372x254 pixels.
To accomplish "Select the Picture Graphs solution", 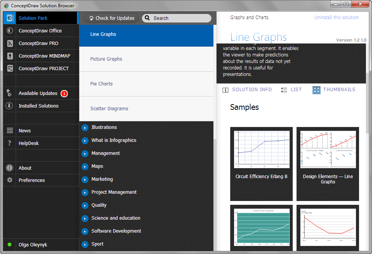I will (146, 59).
